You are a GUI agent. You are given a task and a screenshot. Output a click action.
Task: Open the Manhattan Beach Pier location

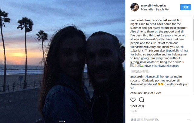click(155, 9)
